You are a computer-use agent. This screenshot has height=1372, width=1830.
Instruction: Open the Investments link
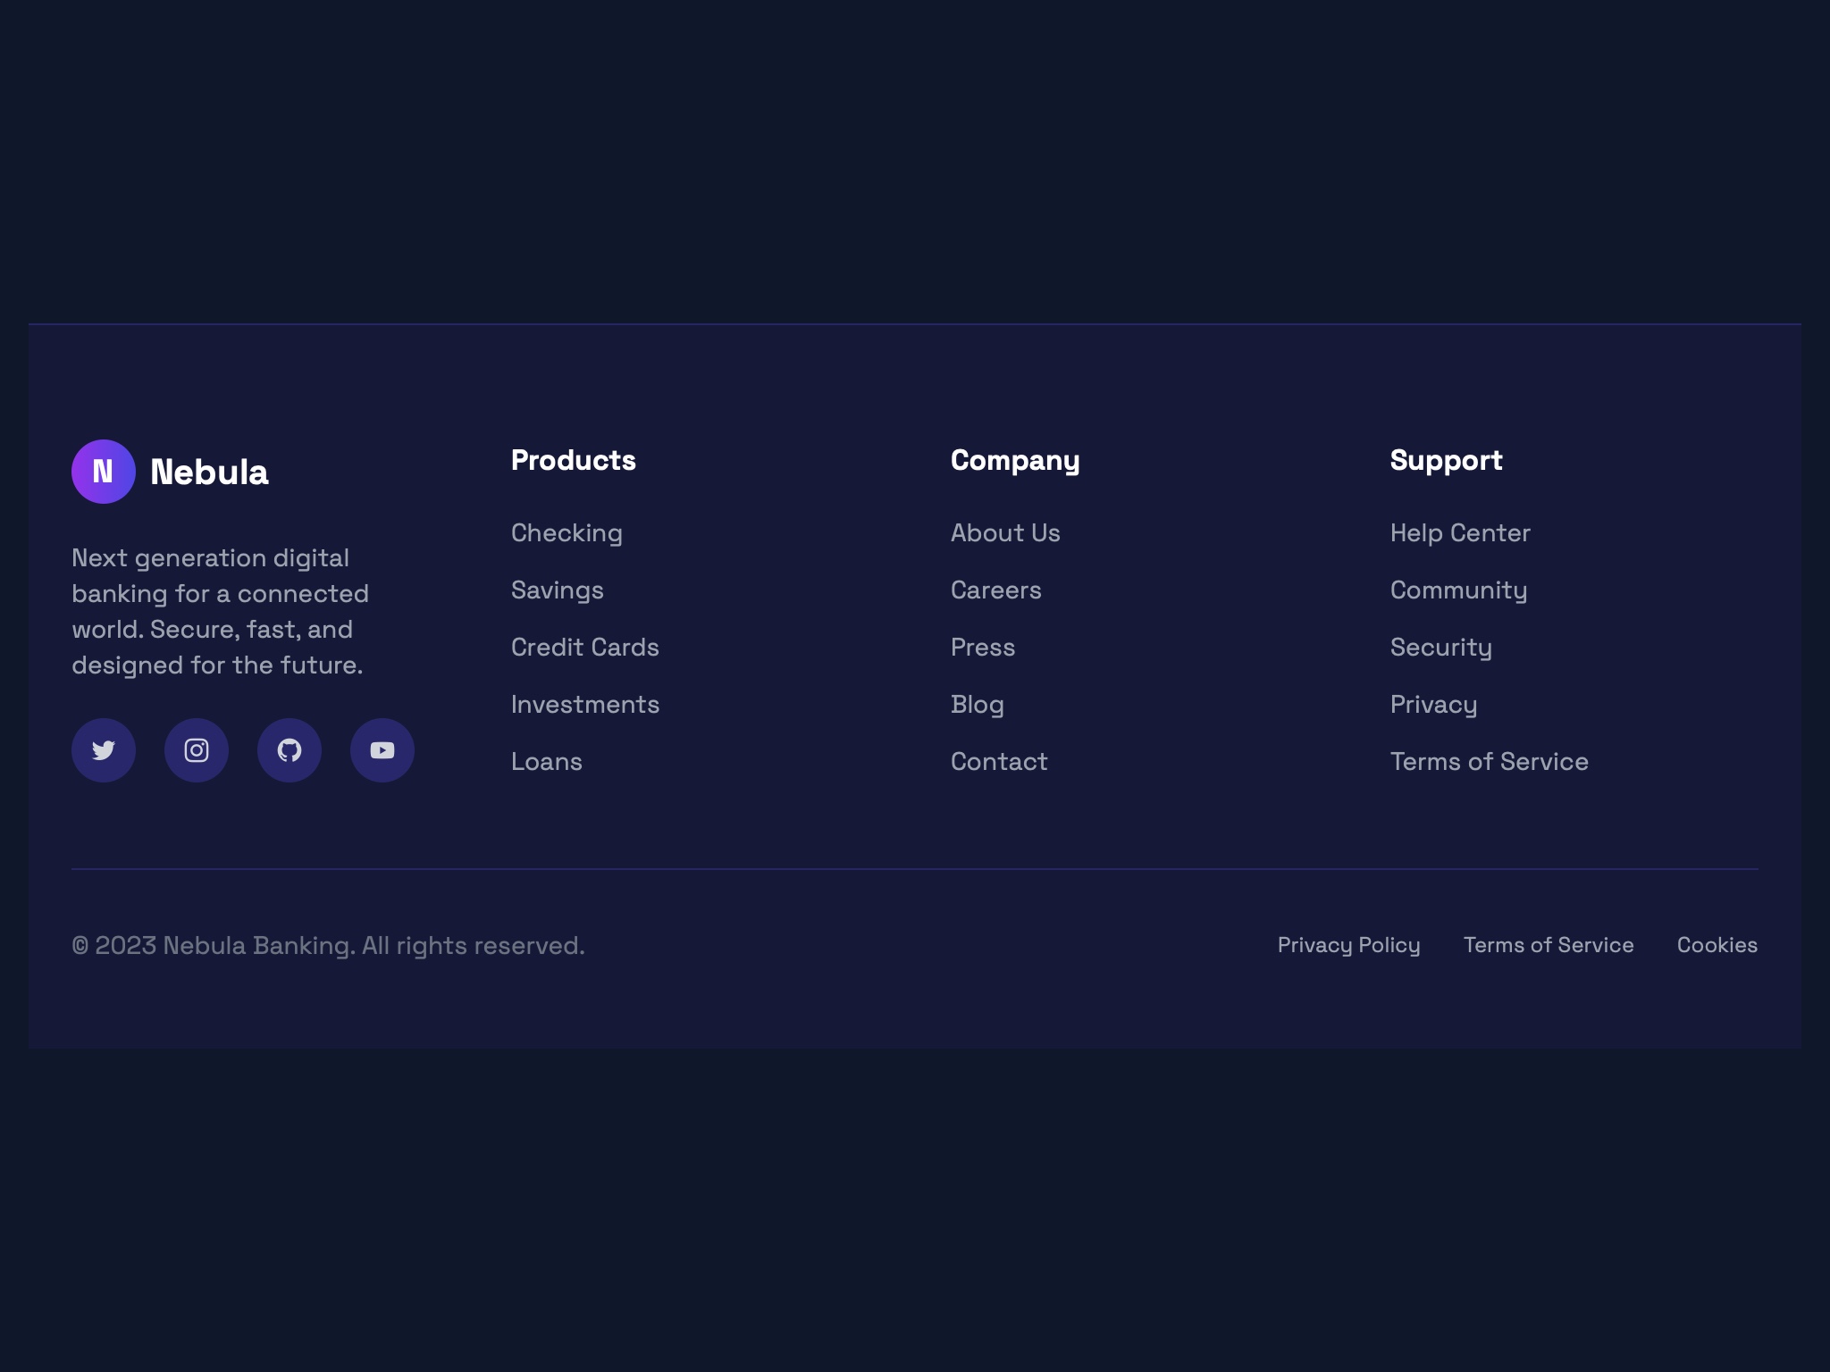585,704
